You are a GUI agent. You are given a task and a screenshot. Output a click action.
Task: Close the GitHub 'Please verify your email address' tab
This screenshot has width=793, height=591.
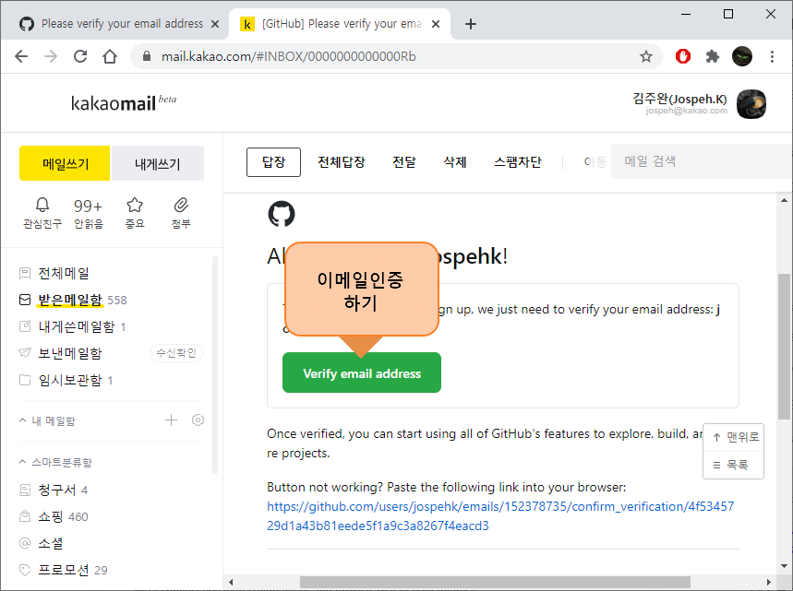click(215, 24)
